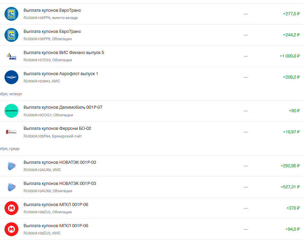Click the red МГКЛ logo in the +94,5 ₽ row
This screenshot has width=307, height=240.
point(11,229)
